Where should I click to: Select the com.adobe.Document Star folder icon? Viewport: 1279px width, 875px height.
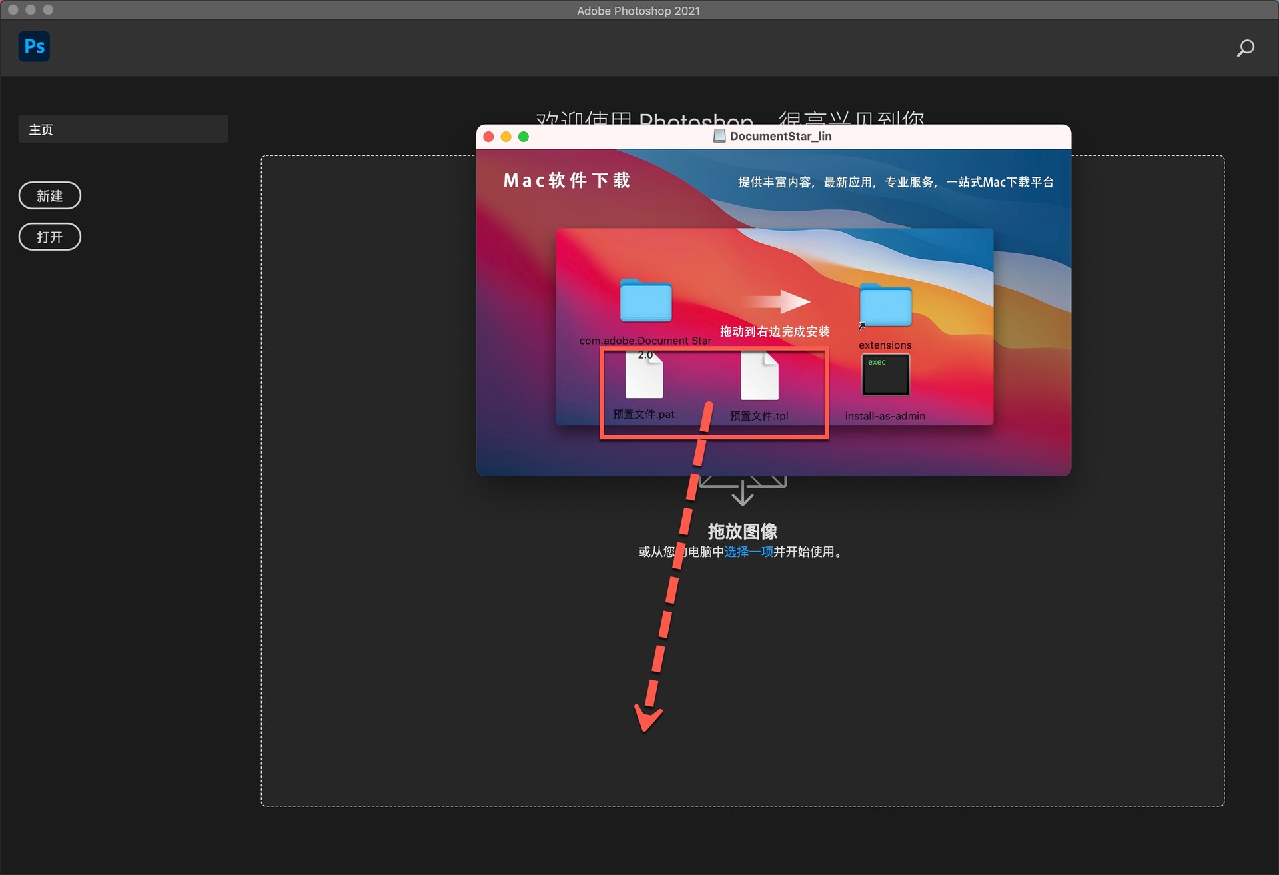point(645,301)
